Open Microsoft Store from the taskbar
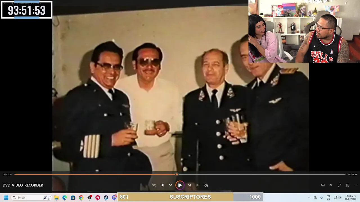 73,198
